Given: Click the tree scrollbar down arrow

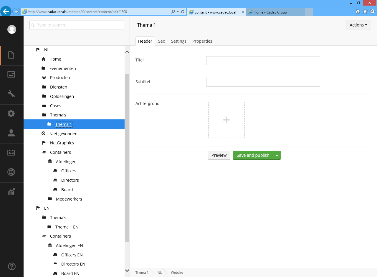Looking at the screenshot, I should tap(127, 271).
